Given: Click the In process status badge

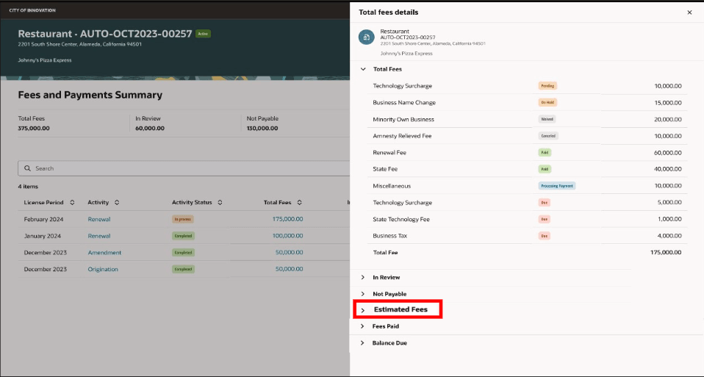Looking at the screenshot, I should [x=183, y=219].
